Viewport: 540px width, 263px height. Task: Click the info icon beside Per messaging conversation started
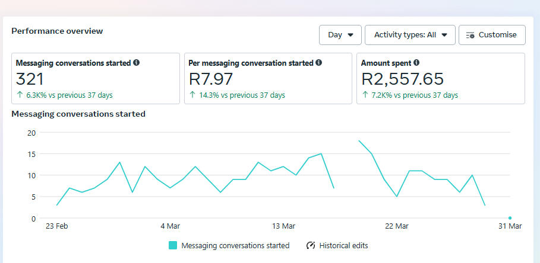[319, 63]
